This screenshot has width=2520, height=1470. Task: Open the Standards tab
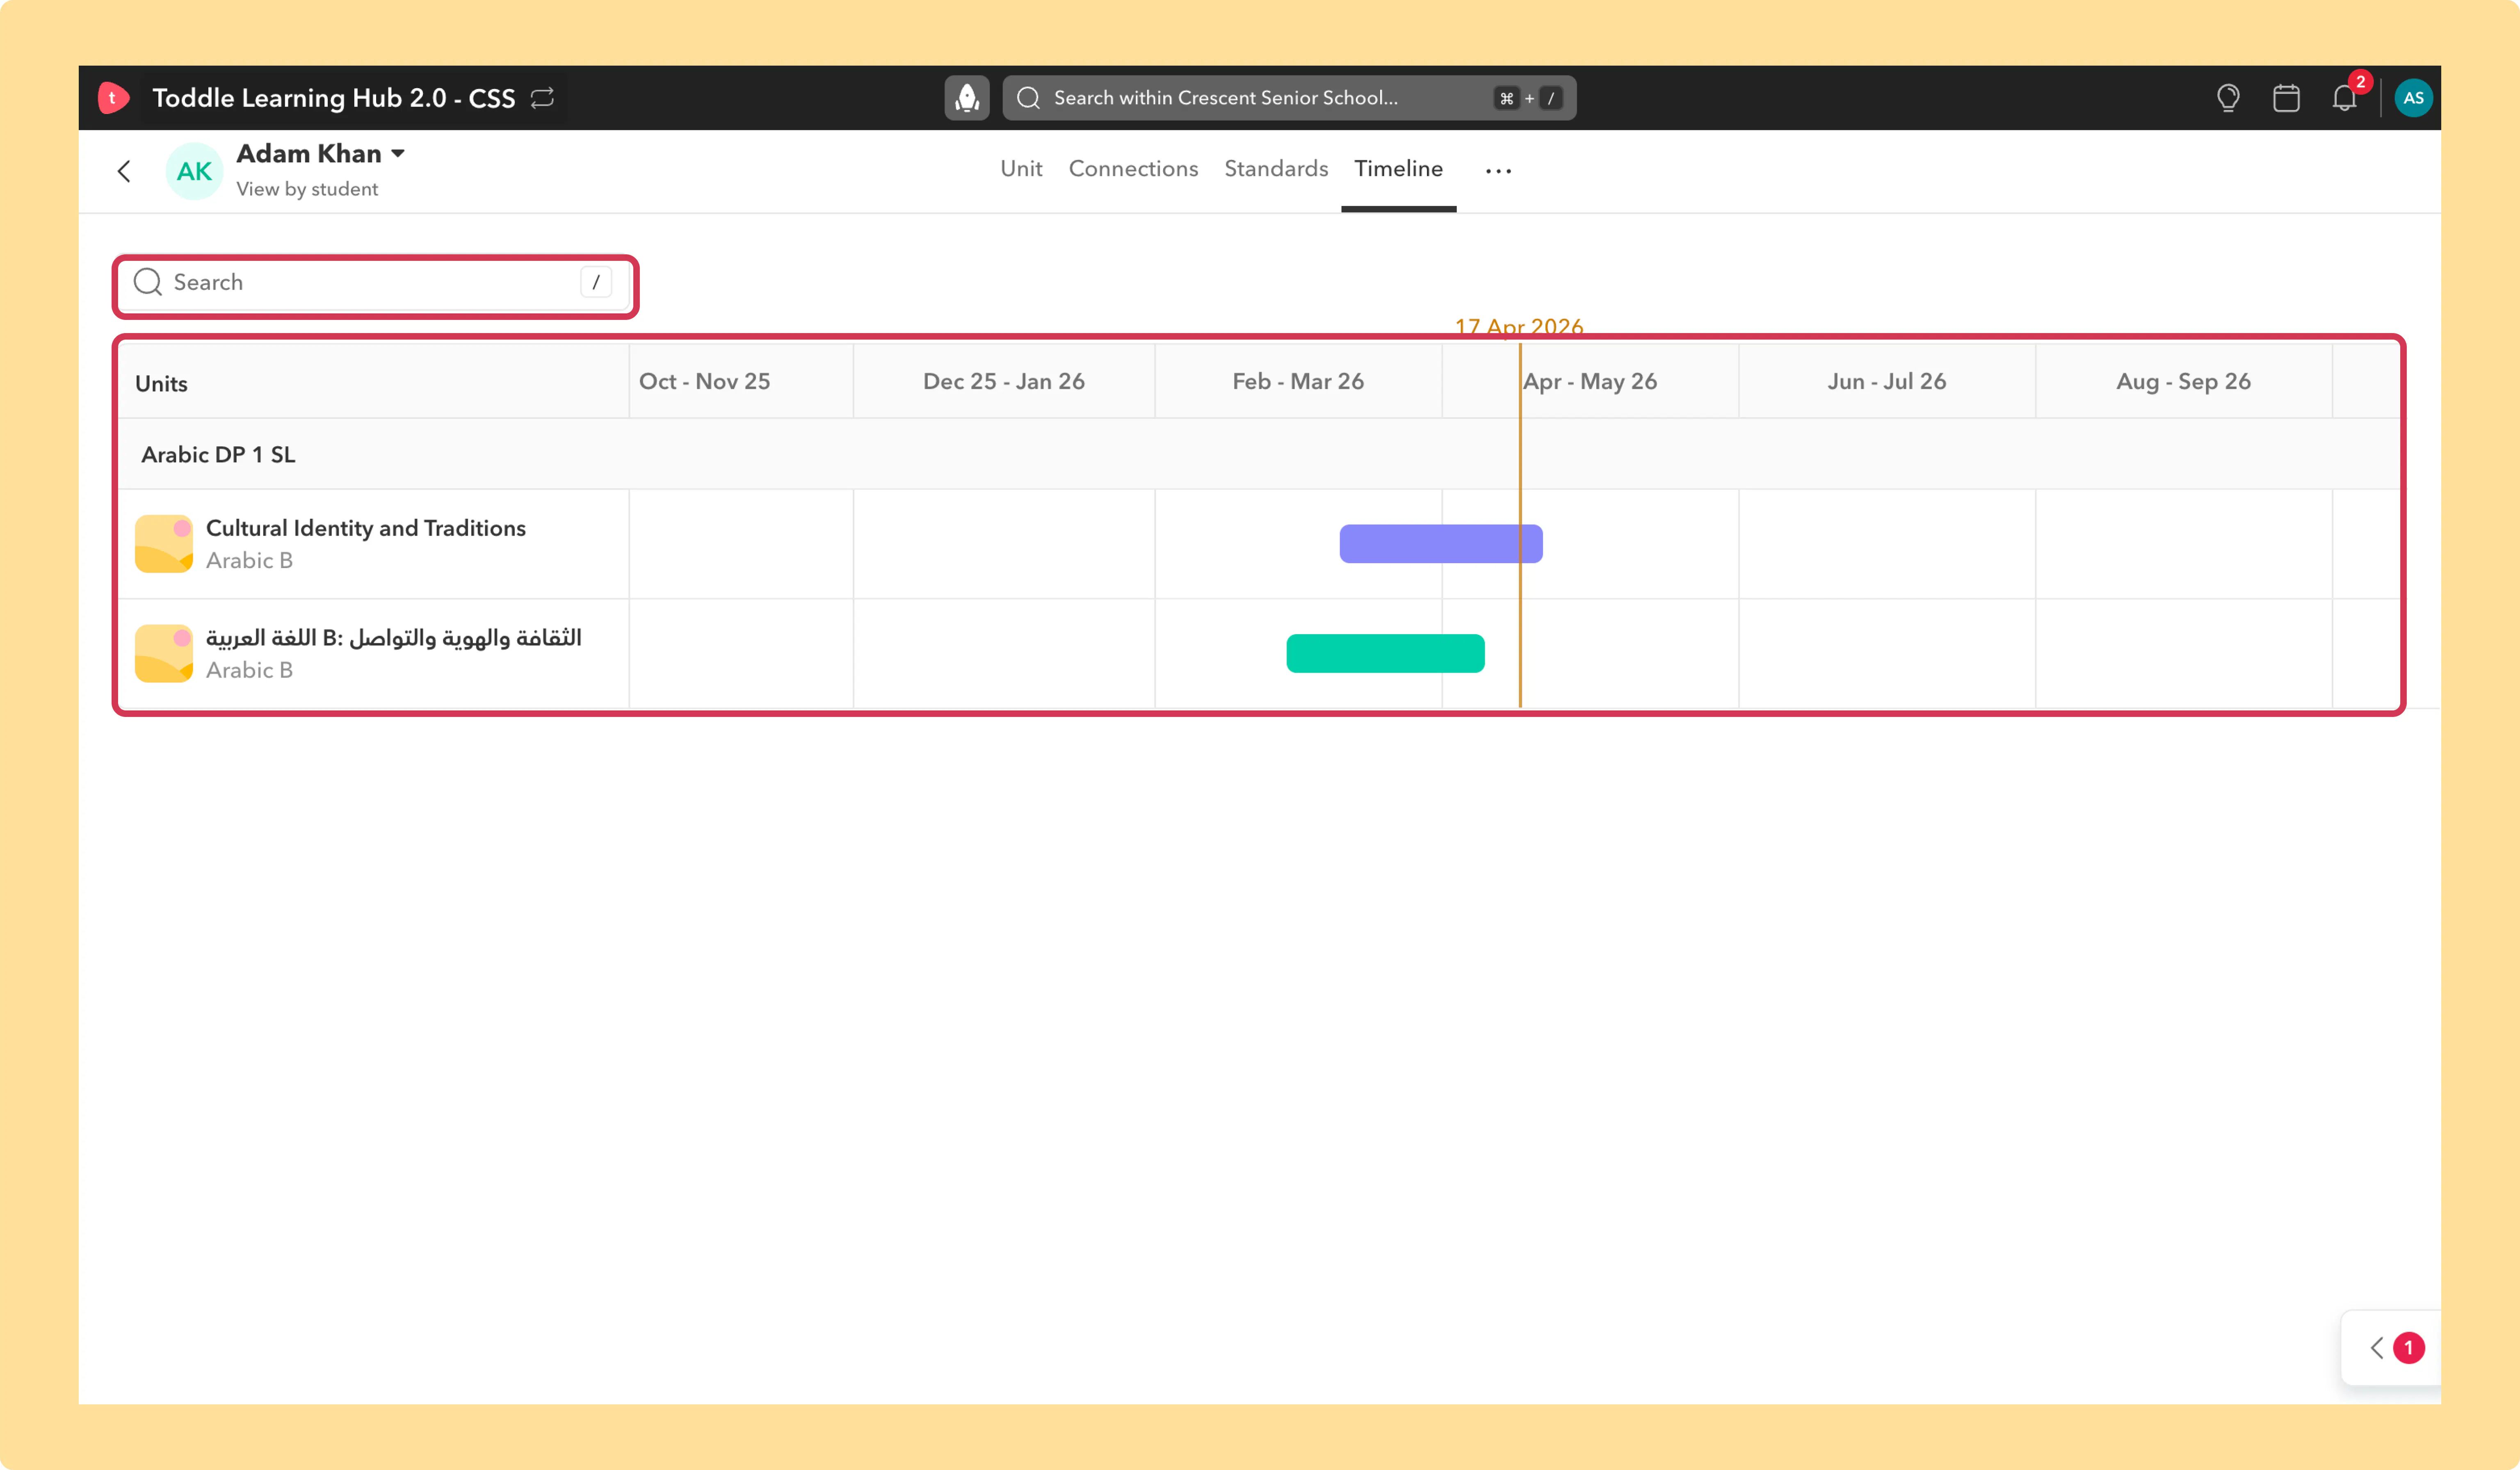coord(1276,169)
